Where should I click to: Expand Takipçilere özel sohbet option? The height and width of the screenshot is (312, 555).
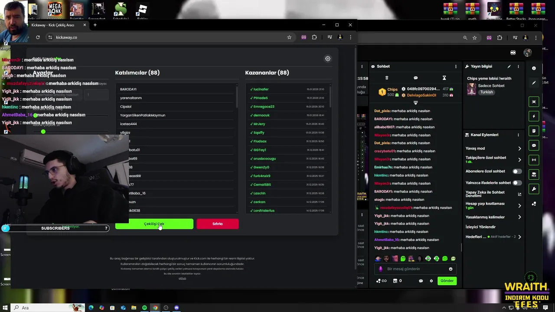(x=493, y=159)
